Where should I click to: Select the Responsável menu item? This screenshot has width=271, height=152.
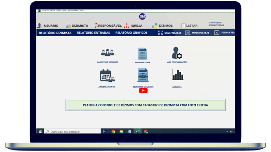pos(108,26)
